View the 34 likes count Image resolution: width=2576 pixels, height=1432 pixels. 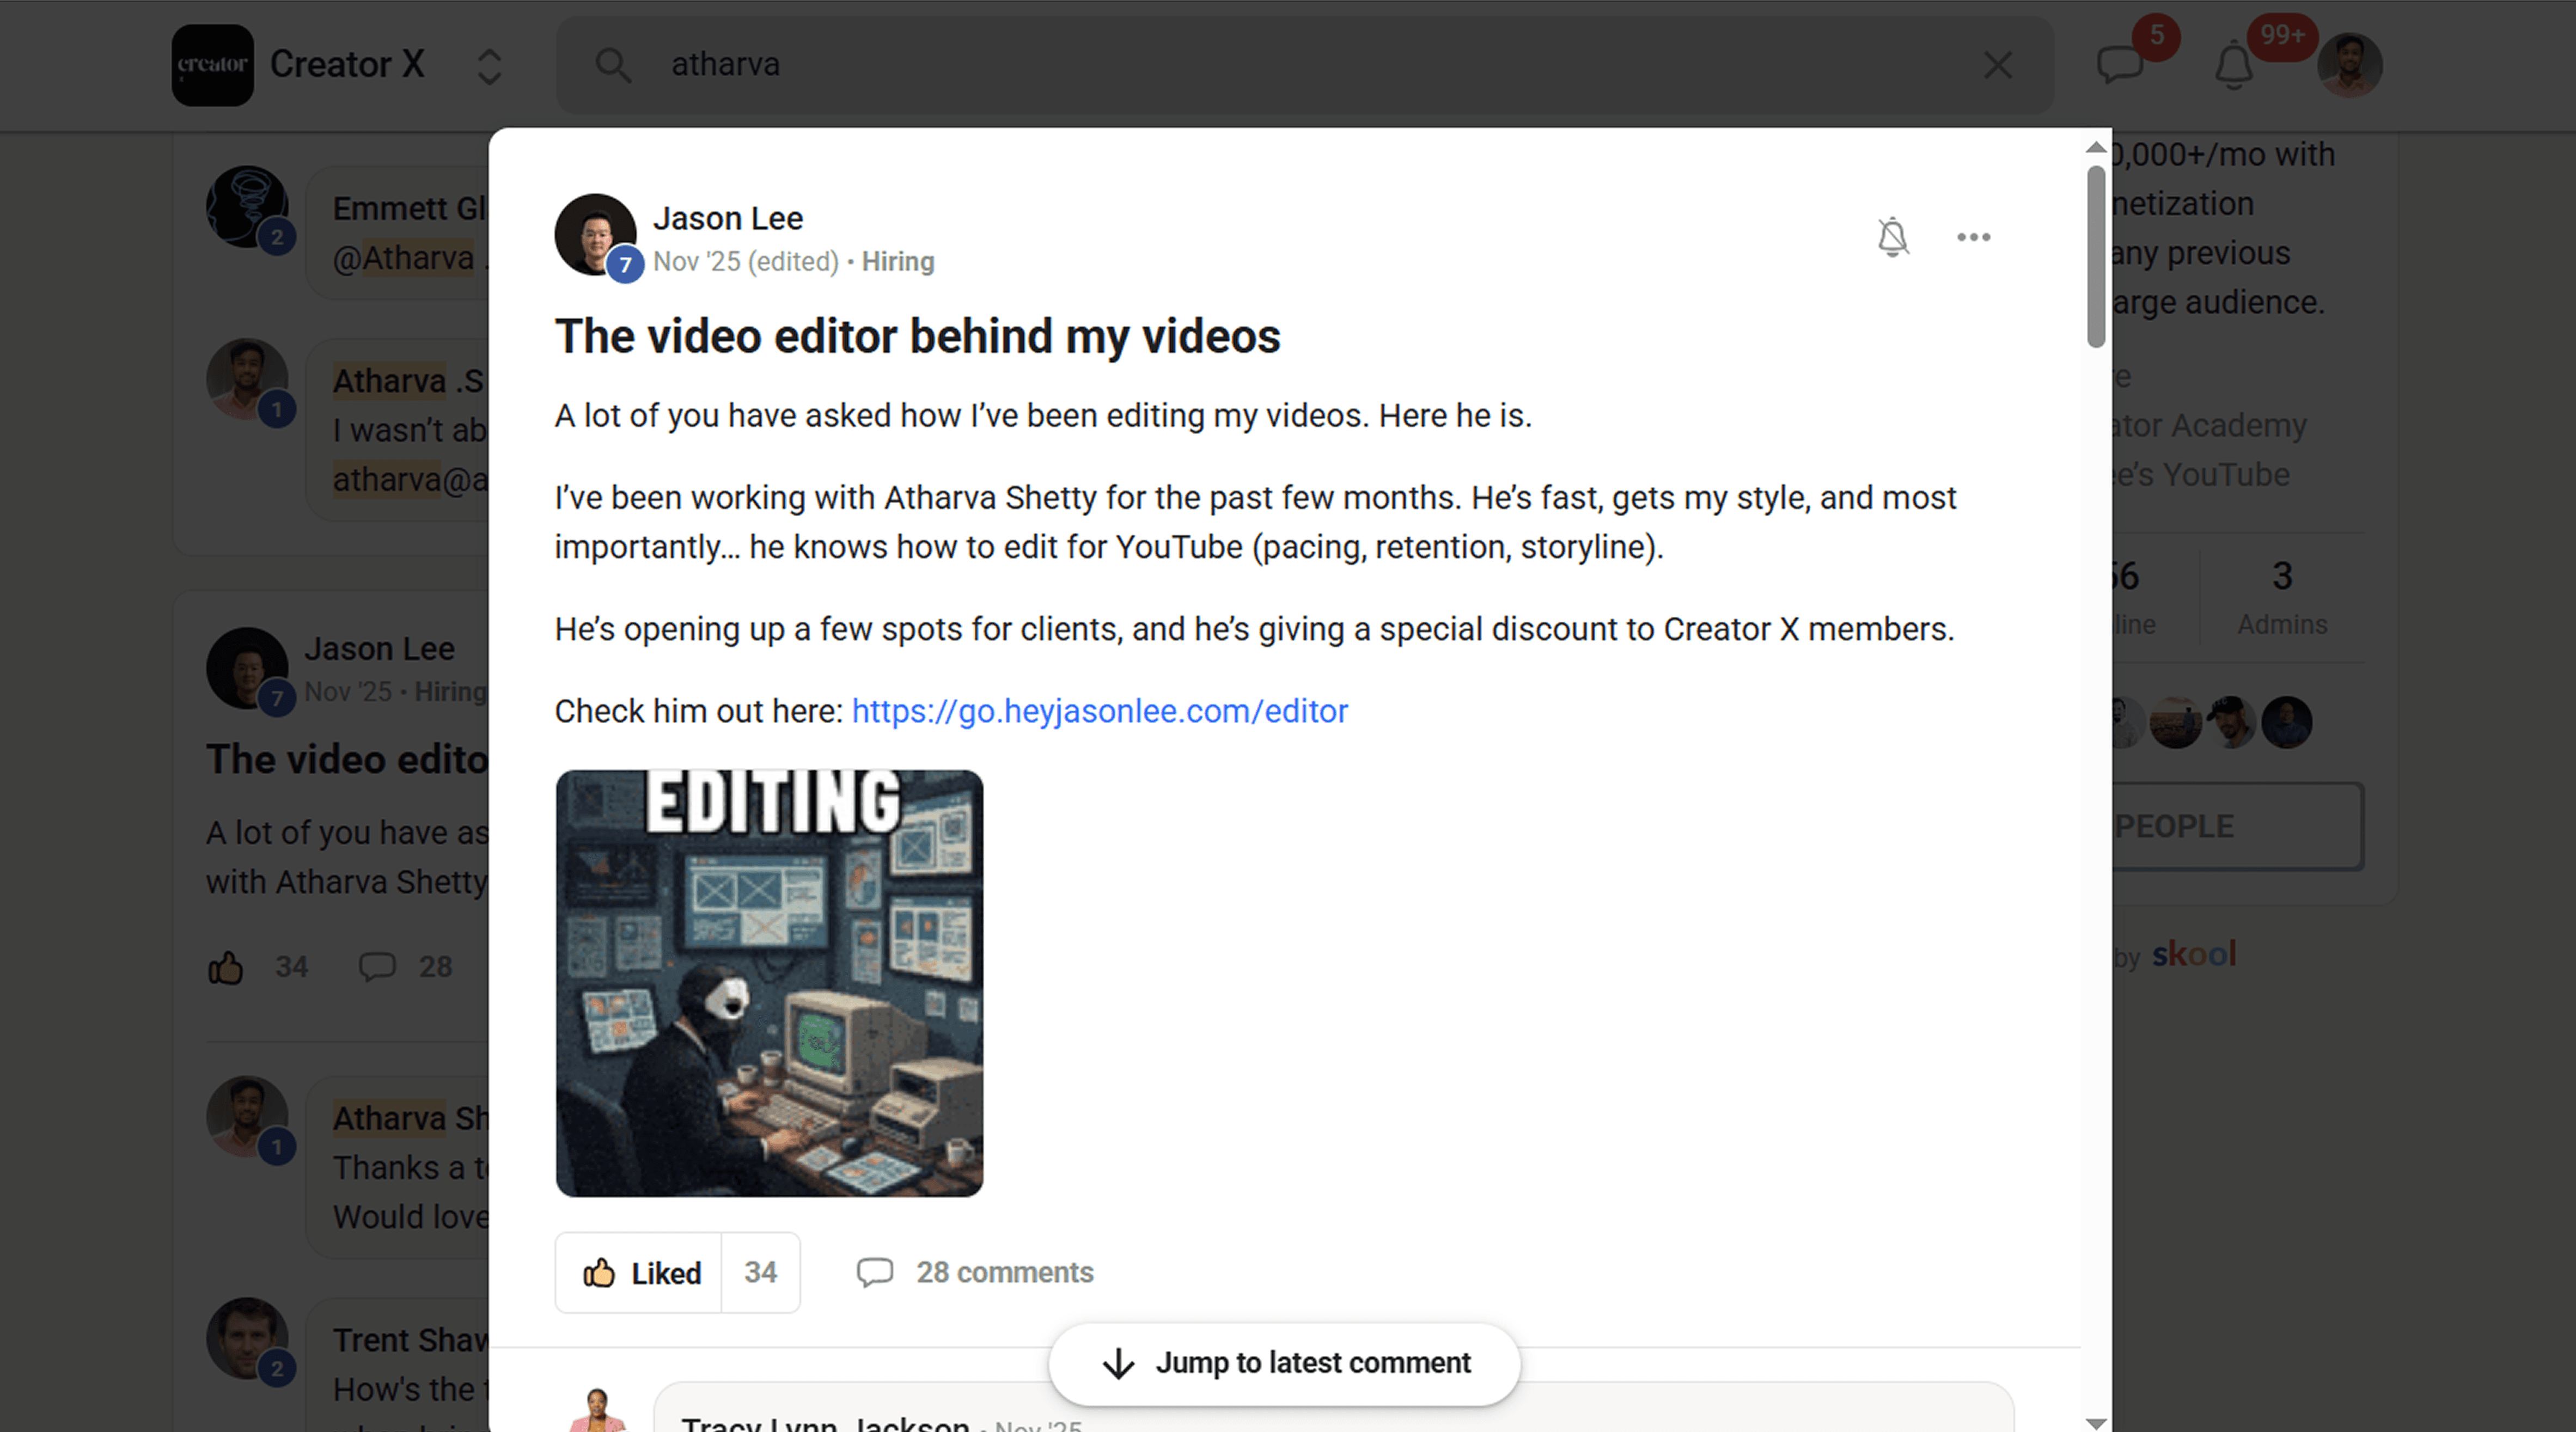[760, 1272]
